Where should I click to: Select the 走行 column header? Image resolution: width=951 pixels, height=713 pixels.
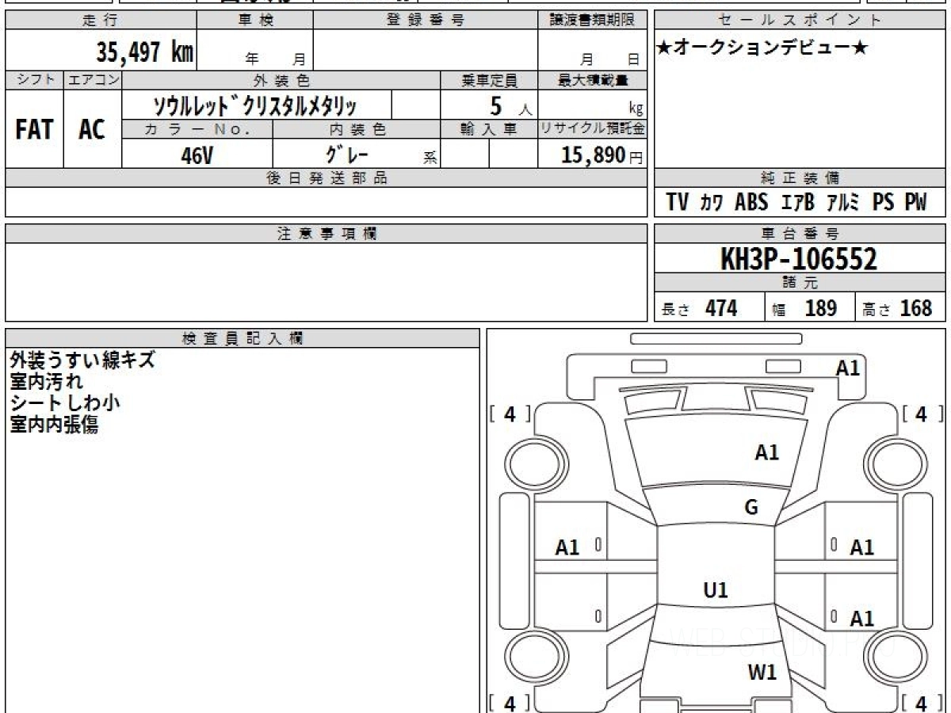[101, 21]
